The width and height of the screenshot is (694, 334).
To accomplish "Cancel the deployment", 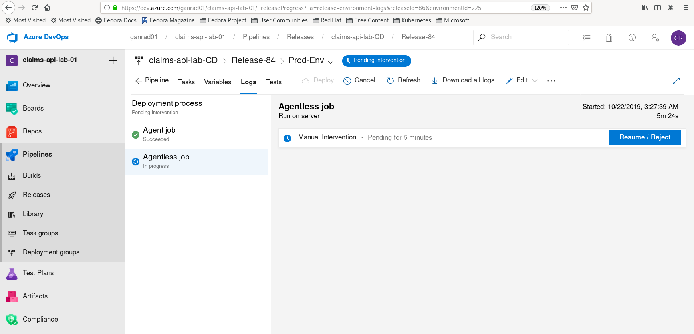I will 359,80.
